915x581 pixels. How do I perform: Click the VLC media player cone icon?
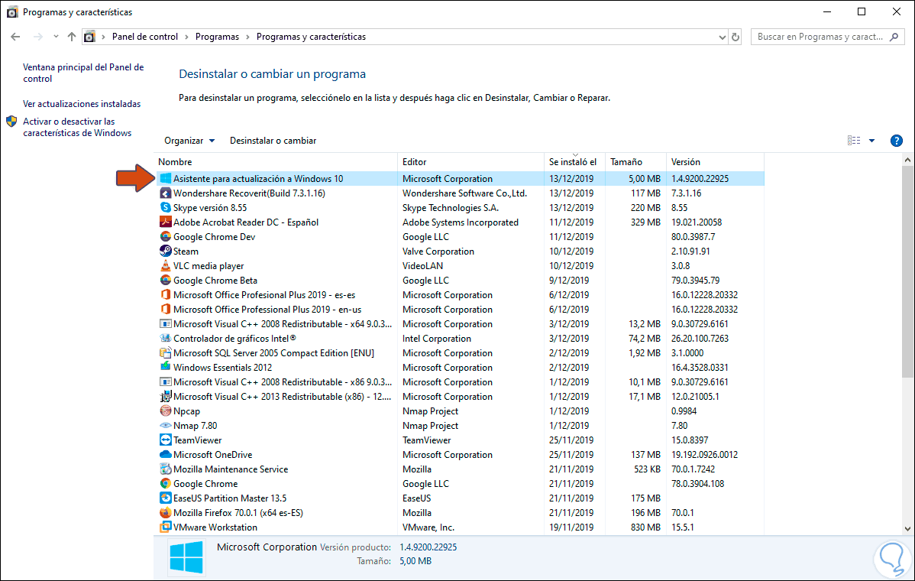pos(165,266)
